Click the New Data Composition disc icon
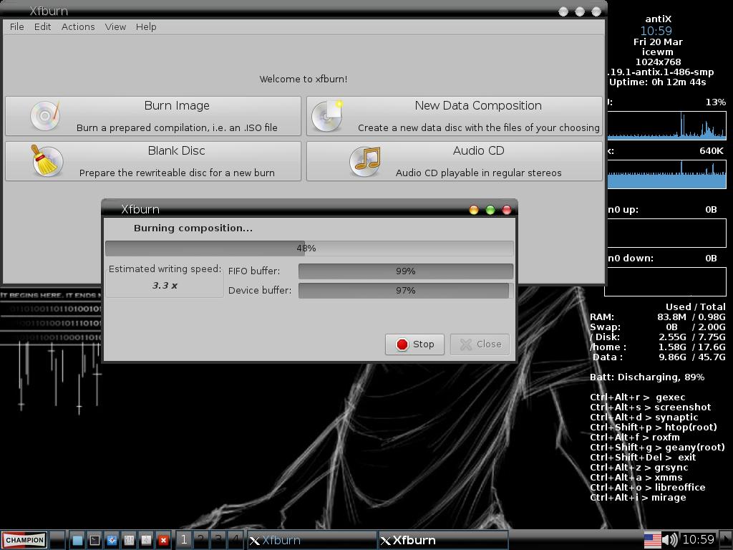Image resolution: width=733 pixels, height=550 pixels. point(328,115)
